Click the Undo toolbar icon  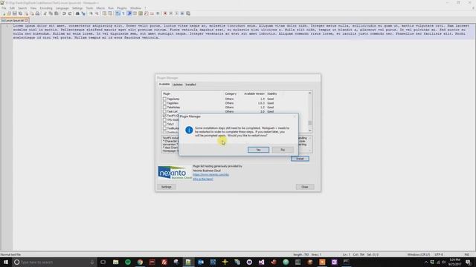[64, 13]
